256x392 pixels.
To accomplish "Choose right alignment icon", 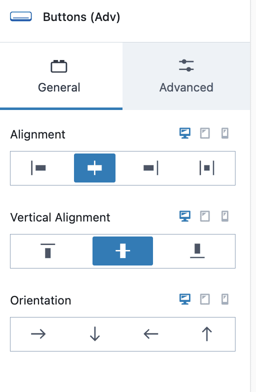I will (x=151, y=168).
